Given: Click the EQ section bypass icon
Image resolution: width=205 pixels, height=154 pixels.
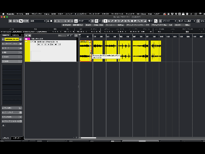Looking at the screenshot, I should [x=20, y=52].
